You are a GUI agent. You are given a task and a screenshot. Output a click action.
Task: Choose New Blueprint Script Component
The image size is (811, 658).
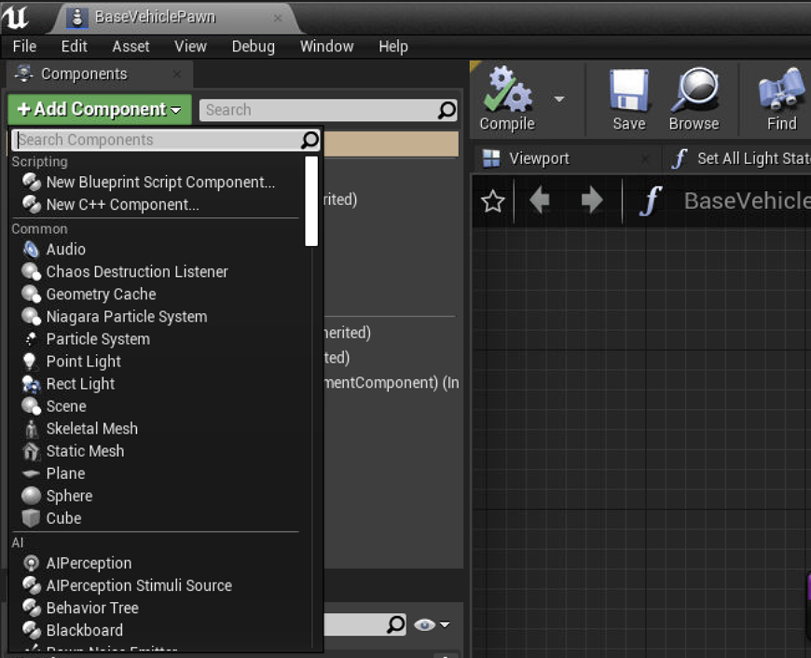click(x=160, y=182)
